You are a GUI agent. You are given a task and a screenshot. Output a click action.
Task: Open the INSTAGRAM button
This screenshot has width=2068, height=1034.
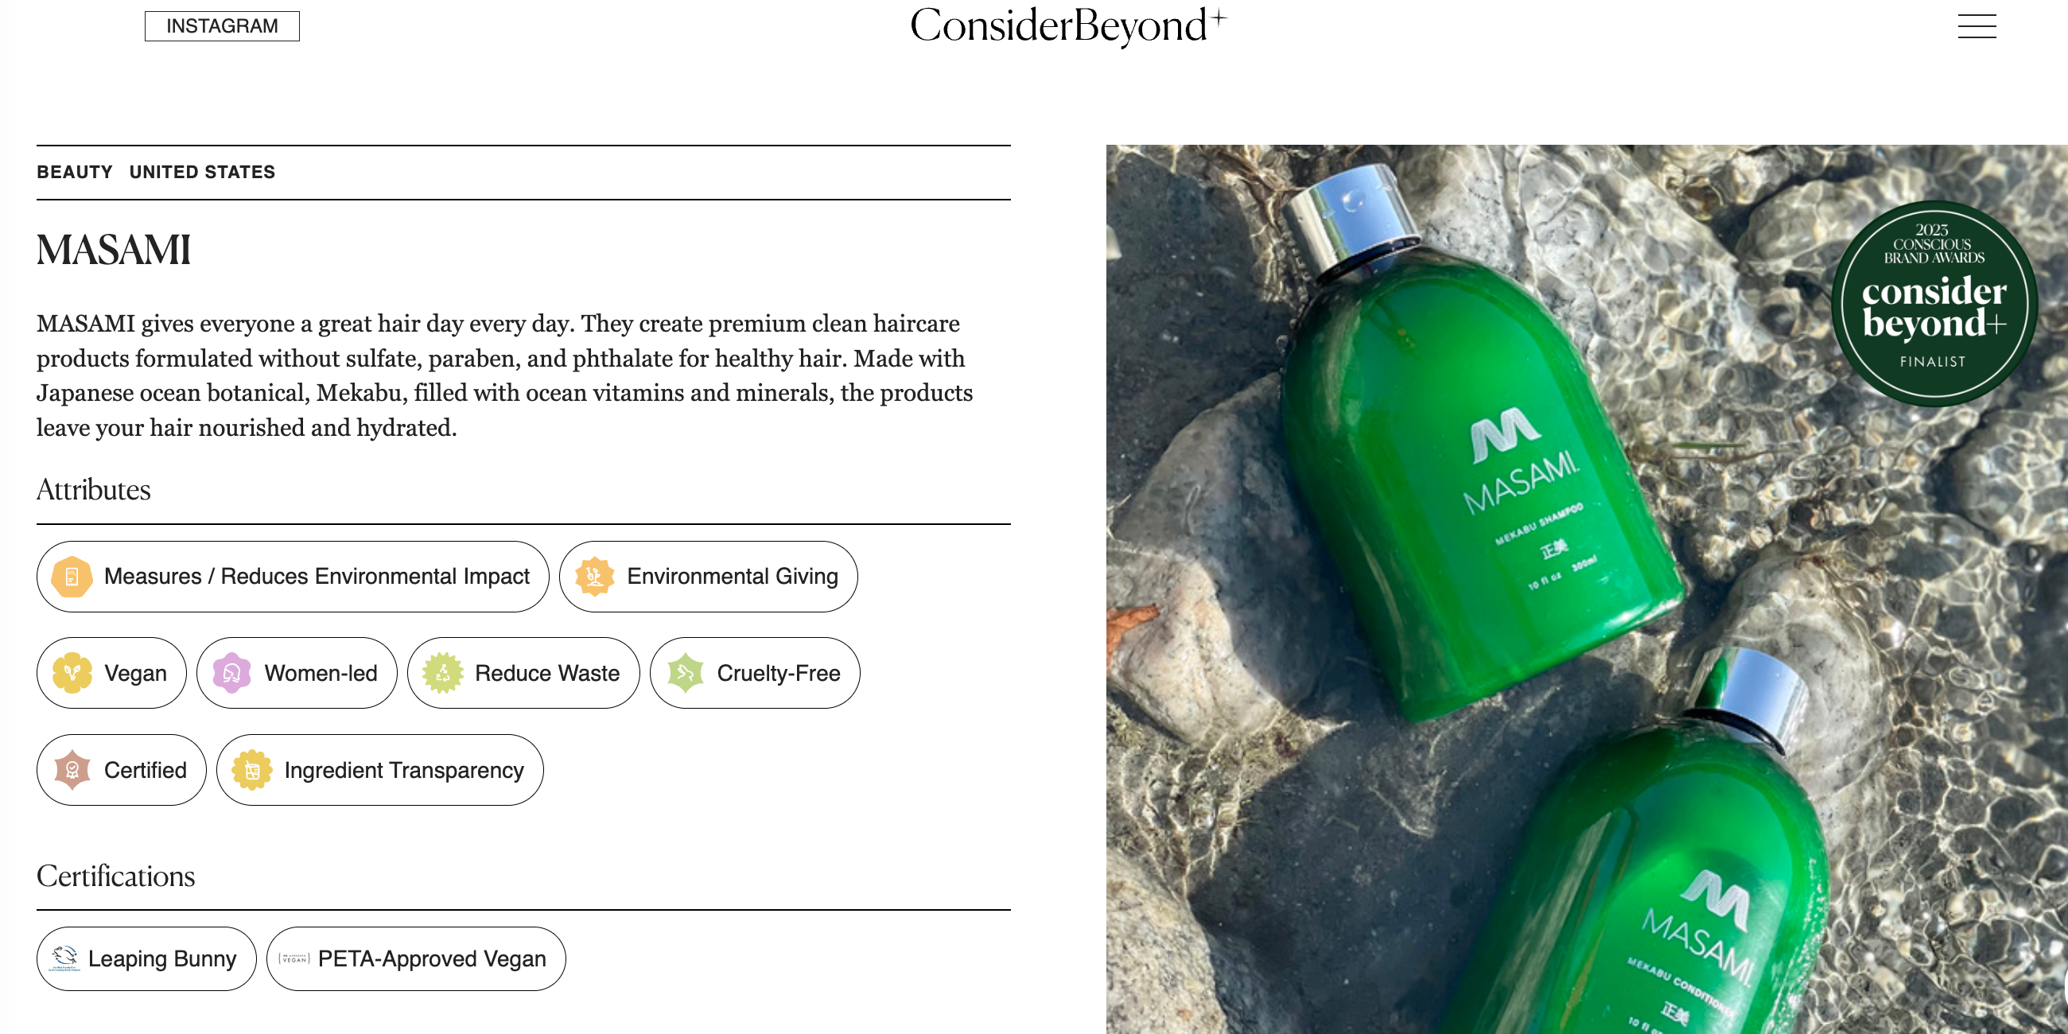(222, 26)
